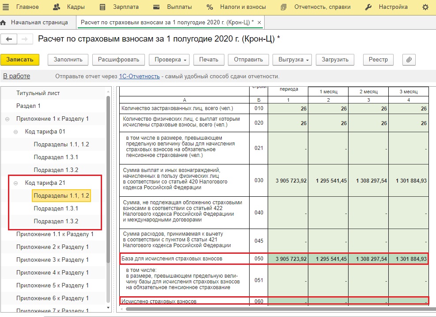Select Приложение 1.1 к Разделу 1
Viewport: 436px width, 317px height.
pyautogui.click(x=55, y=234)
